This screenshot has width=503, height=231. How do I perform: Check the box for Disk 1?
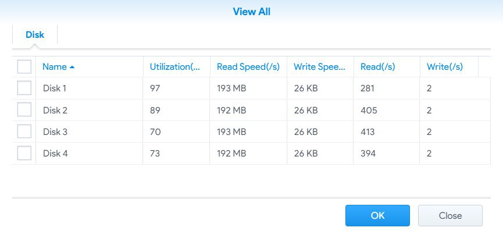coord(24,88)
